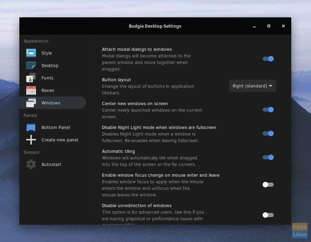311x242 pixels.
Task: Click the Style sidebar icon
Action: (x=31, y=53)
